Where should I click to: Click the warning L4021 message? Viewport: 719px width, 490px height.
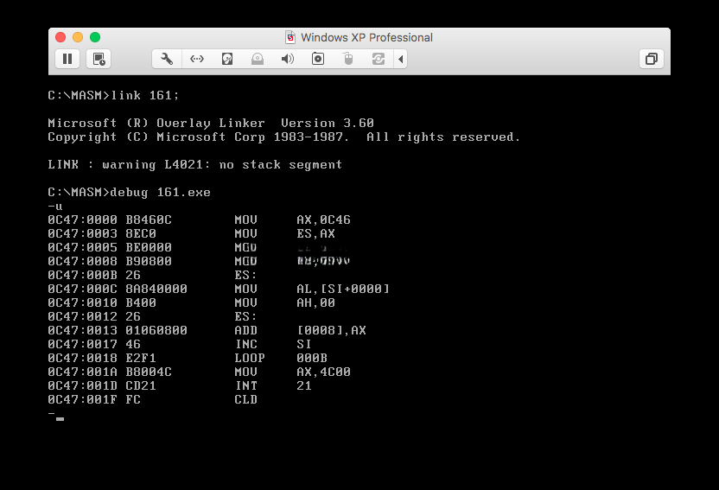195,164
